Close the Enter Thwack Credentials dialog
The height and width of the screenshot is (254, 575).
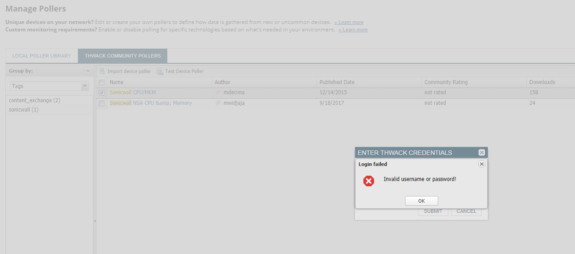click(482, 153)
